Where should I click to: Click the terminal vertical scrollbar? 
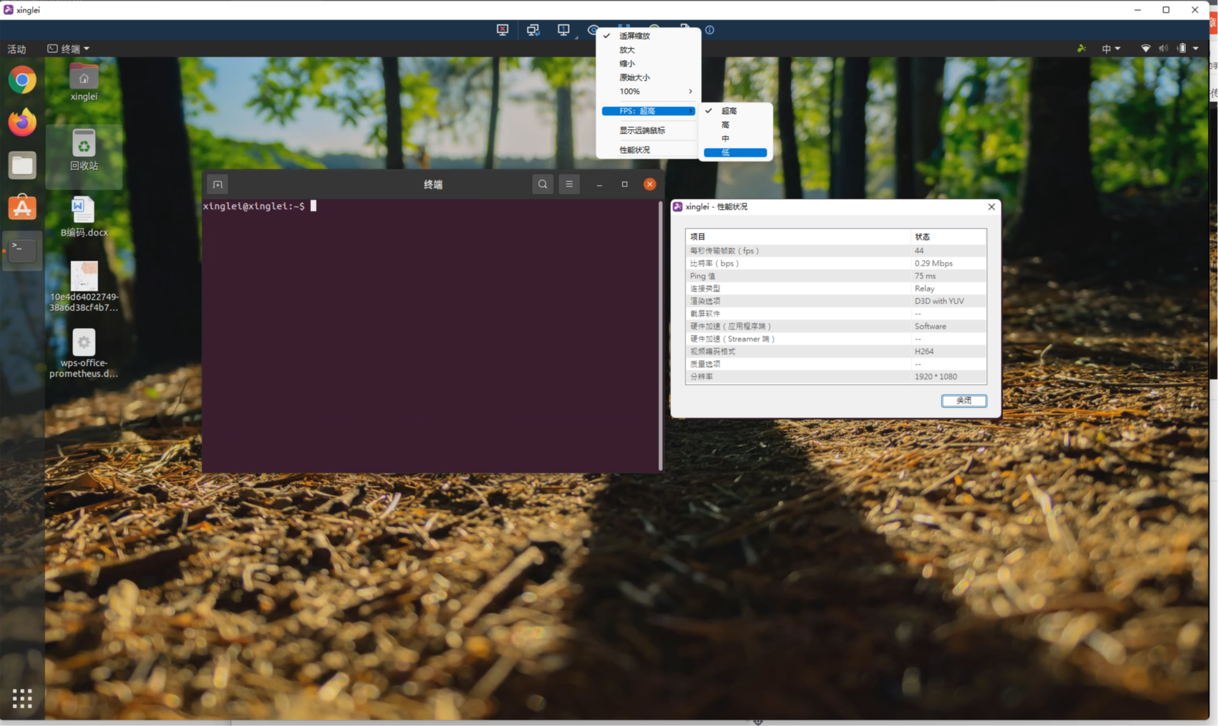[660, 336]
